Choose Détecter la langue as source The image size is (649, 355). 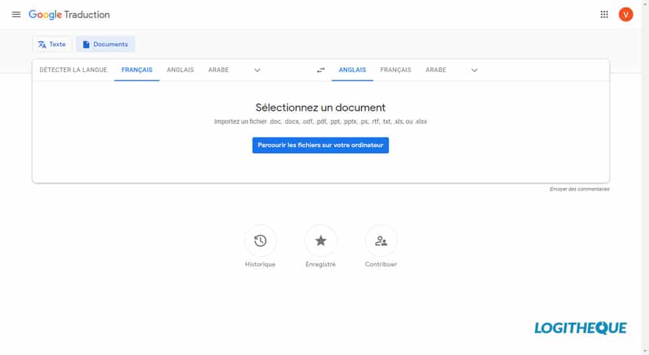click(73, 70)
